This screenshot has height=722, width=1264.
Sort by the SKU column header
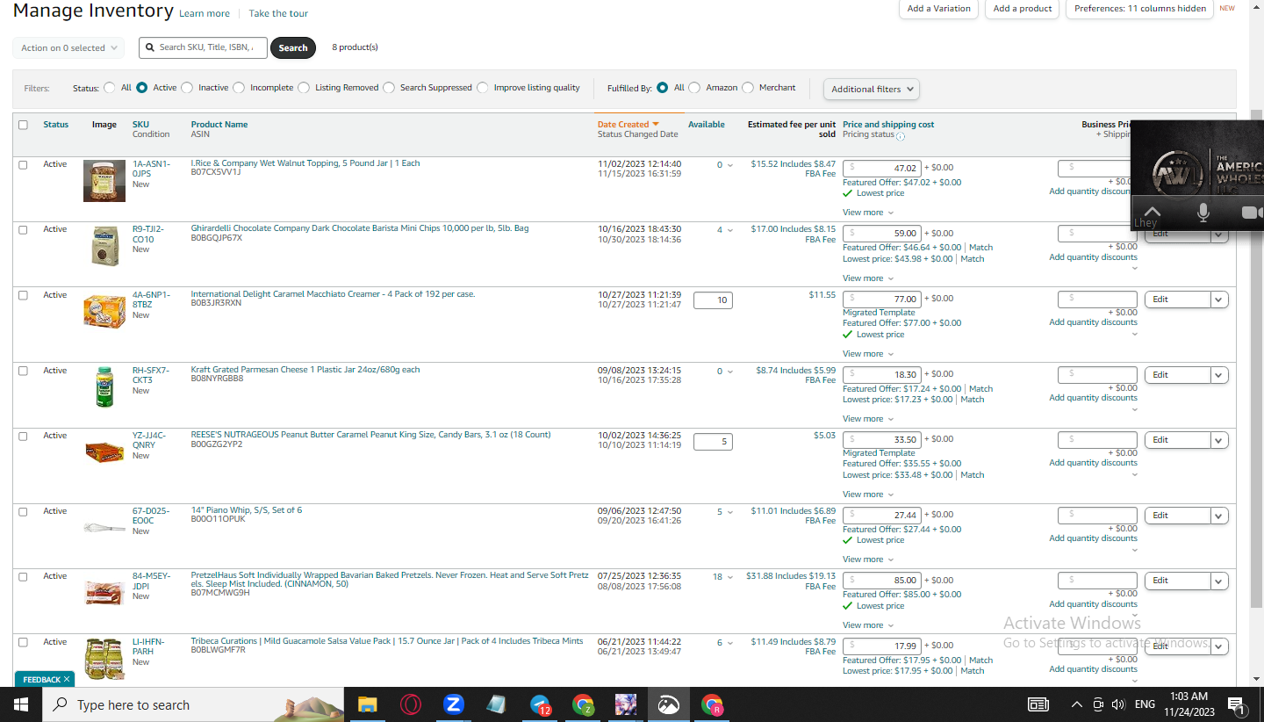coord(140,125)
